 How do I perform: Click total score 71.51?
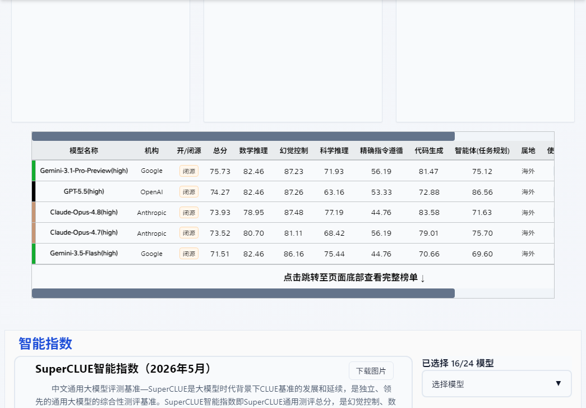click(x=220, y=254)
